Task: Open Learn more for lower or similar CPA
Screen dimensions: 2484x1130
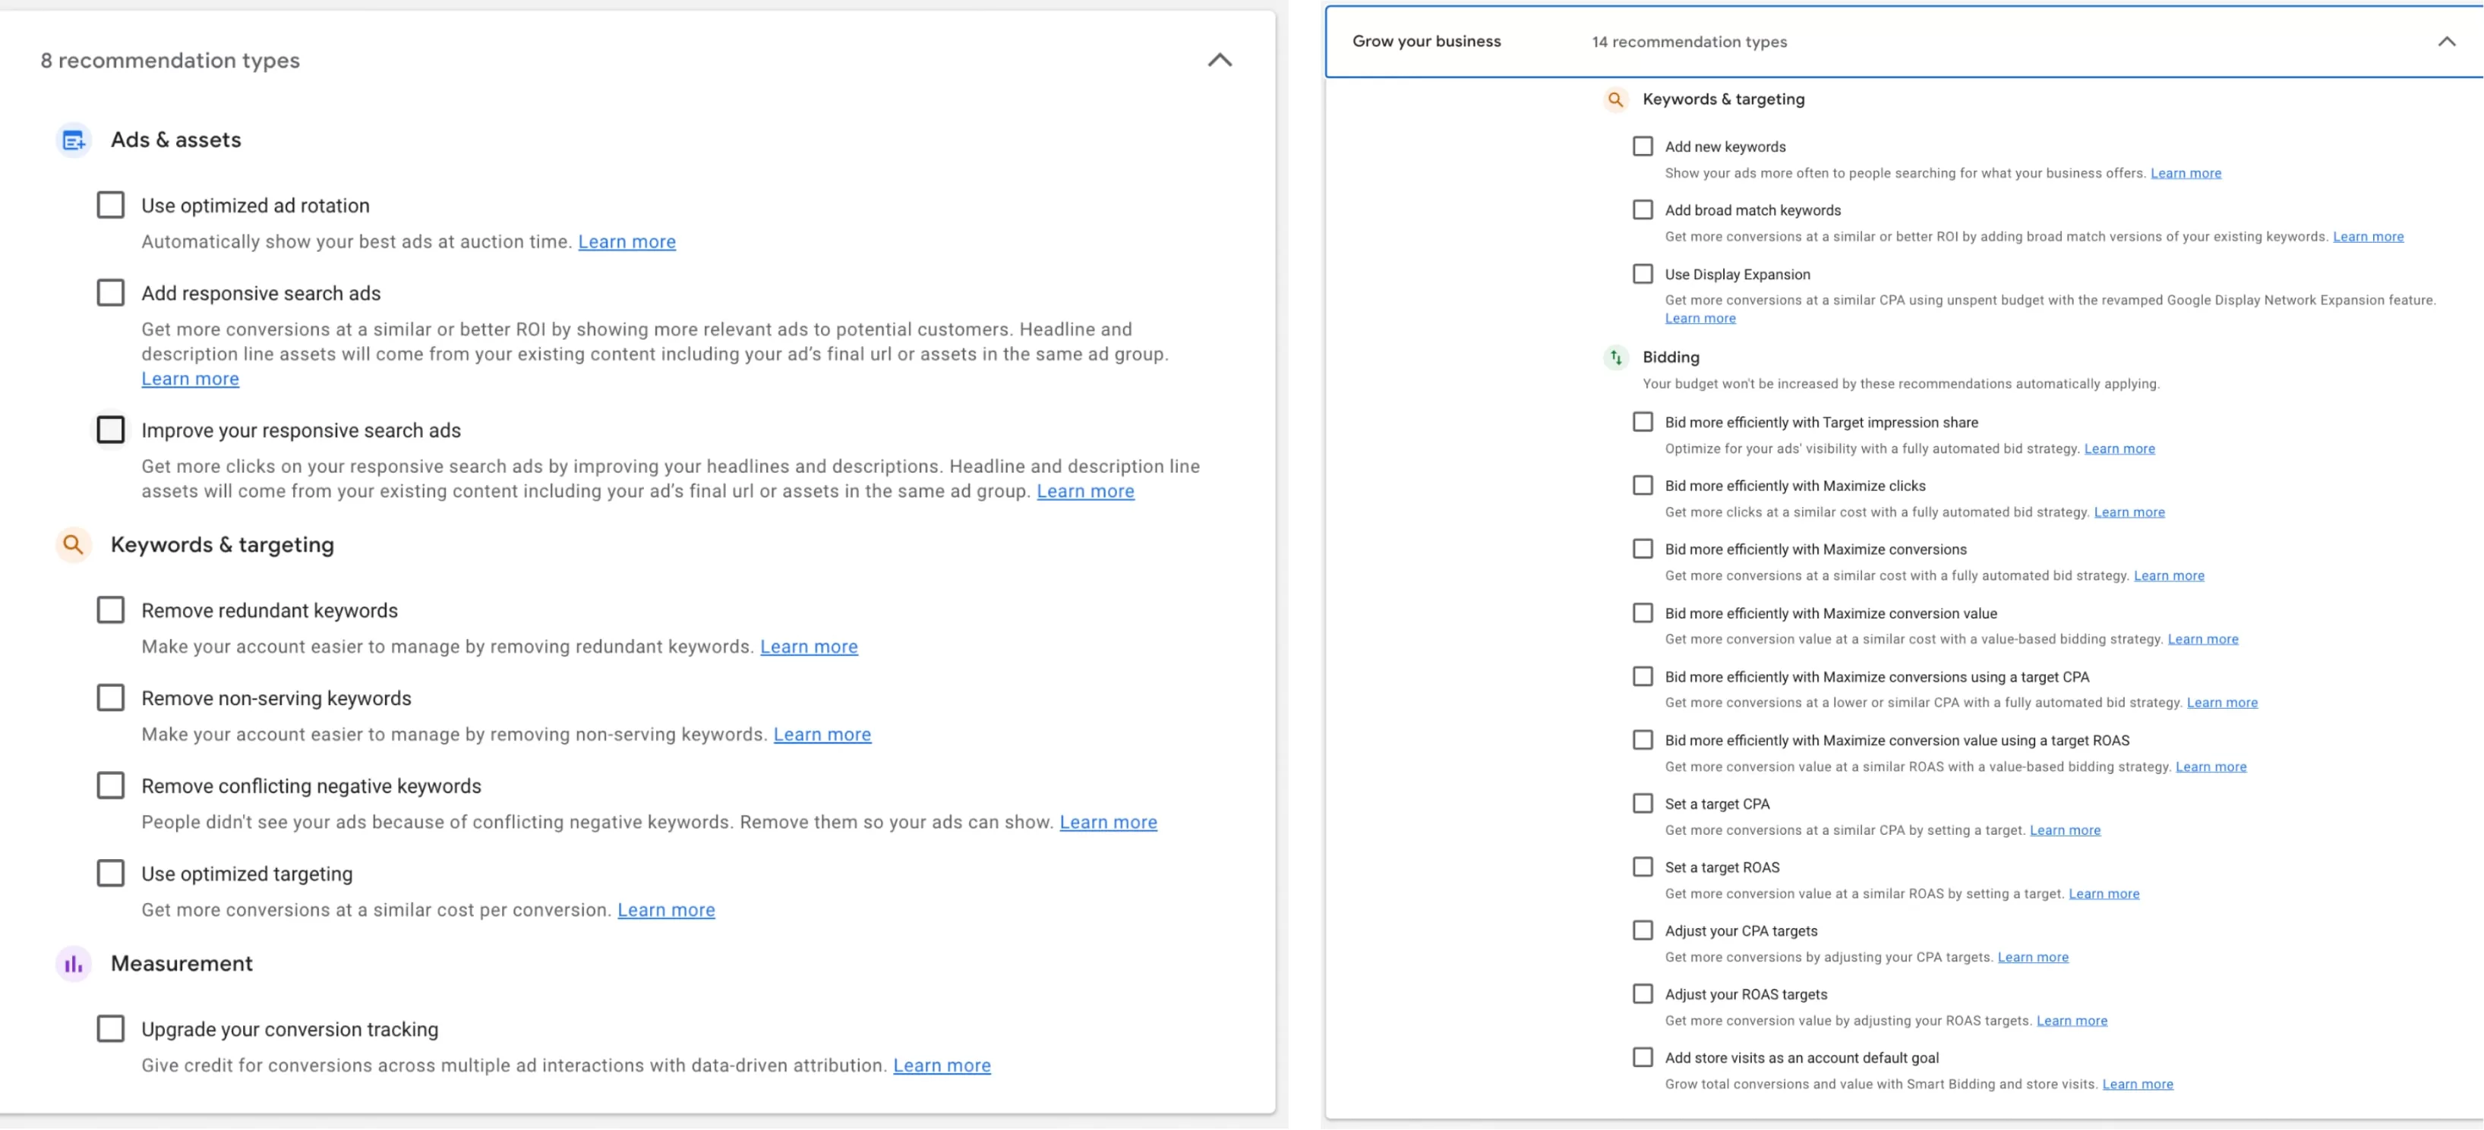Action: [2222, 703]
